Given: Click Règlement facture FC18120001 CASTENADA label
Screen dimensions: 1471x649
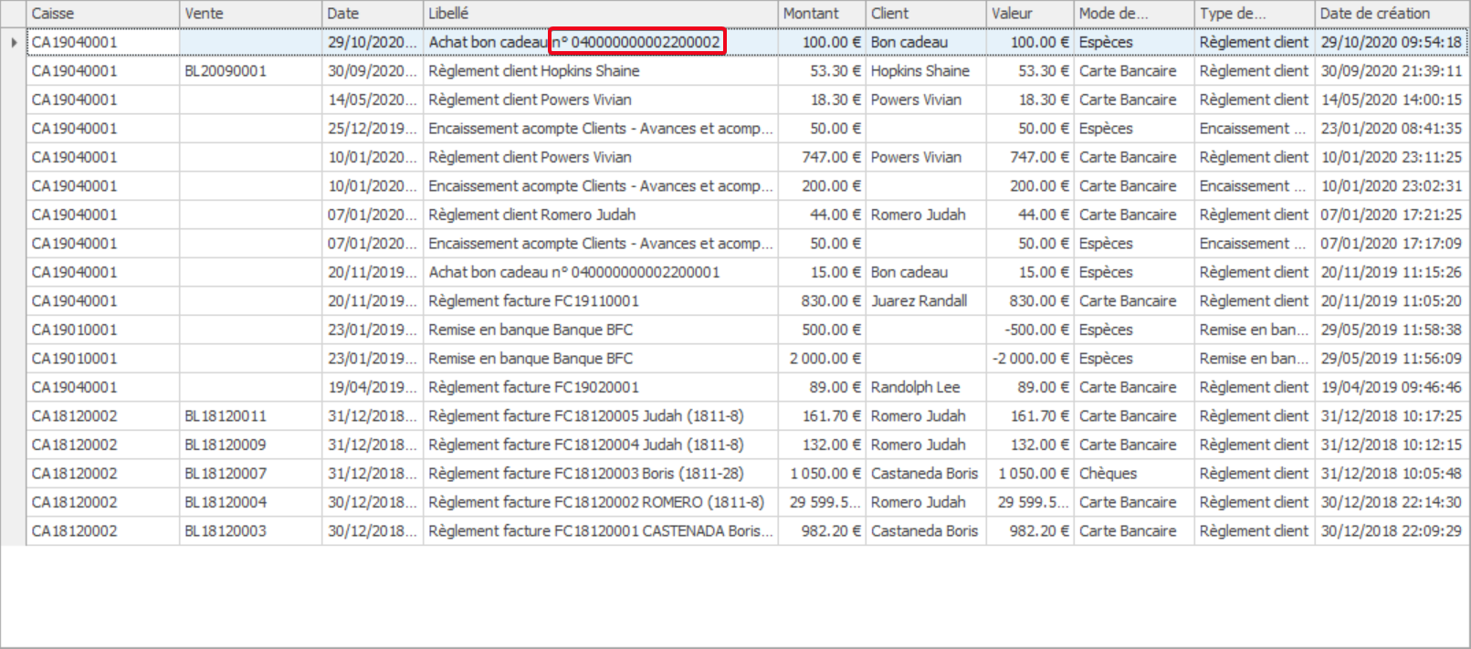Looking at the screenshot, I should pyautogui.click(x=601, y=531).
